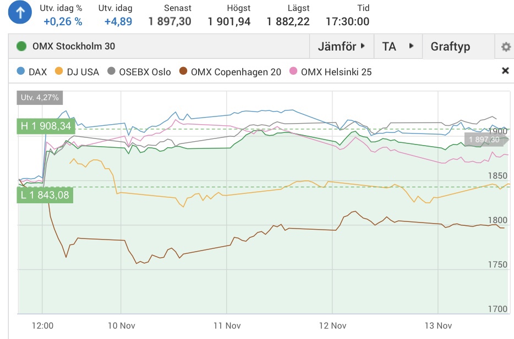This screenshot has width=514, height=339.
Task: Close the comparison legend with X
Action: pos(505,71)
